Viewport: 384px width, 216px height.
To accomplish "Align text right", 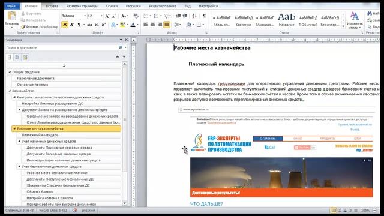I will pyautogui.click(x=160, y=25).
